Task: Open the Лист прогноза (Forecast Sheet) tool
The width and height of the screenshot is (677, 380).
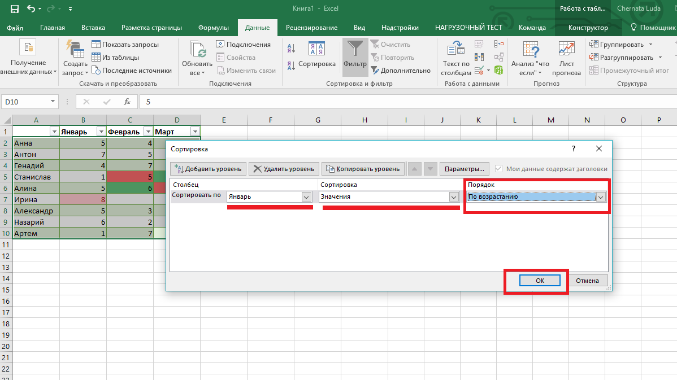Action: coord(567,56)
